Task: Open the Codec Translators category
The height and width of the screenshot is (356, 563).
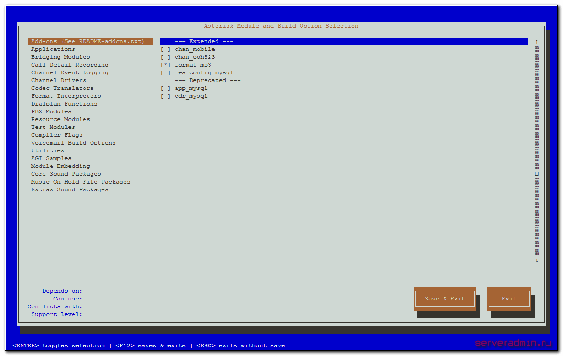Action: pos(62,89)
